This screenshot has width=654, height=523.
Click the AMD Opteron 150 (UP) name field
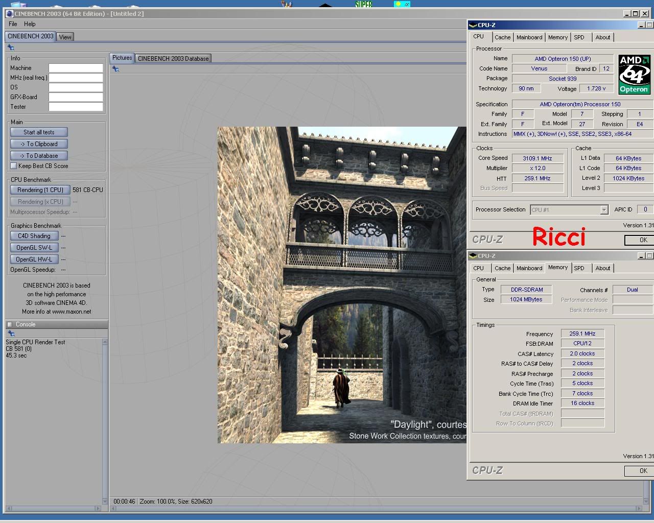563,59
